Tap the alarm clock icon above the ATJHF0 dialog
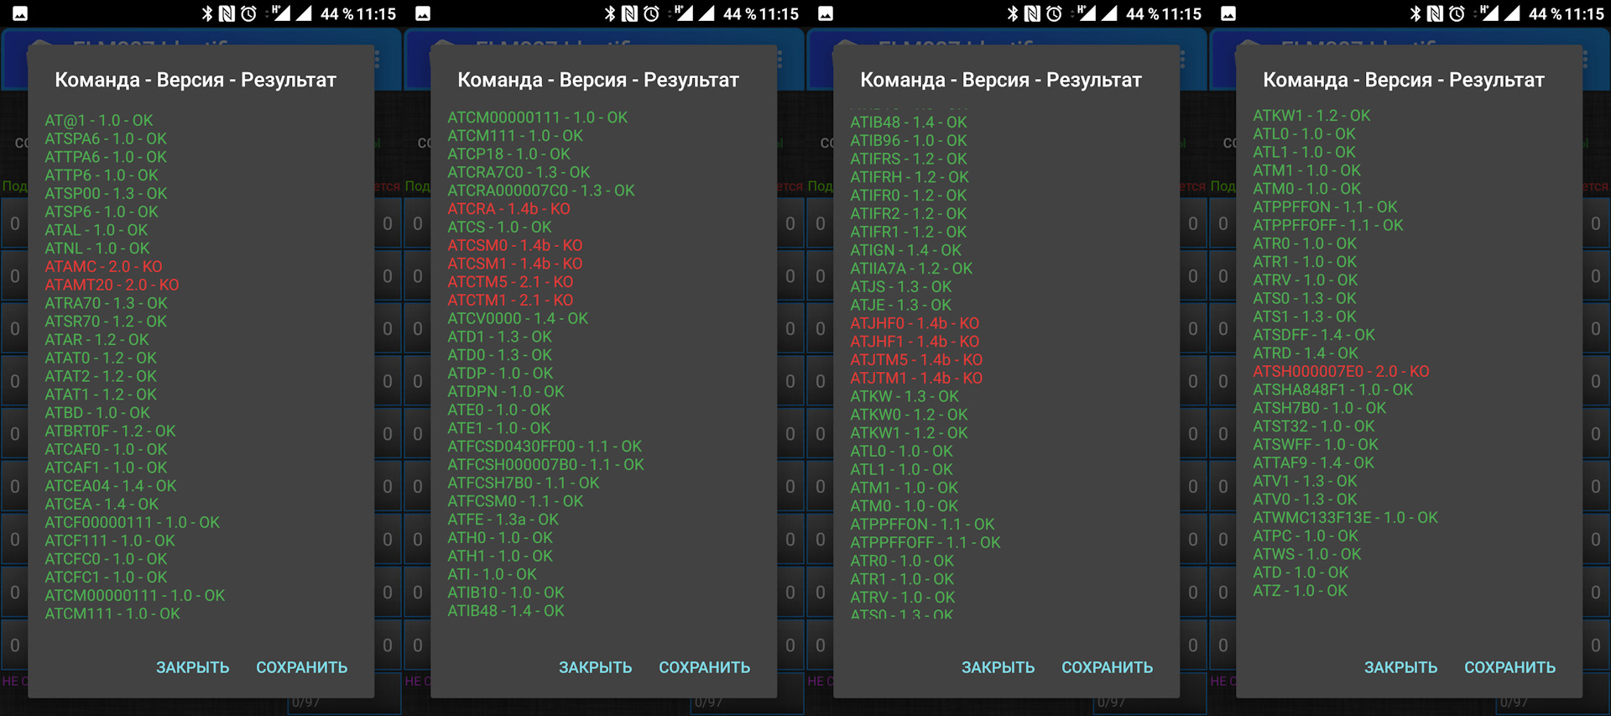This screenshot has width=1611, height=716. [1054, 13]
